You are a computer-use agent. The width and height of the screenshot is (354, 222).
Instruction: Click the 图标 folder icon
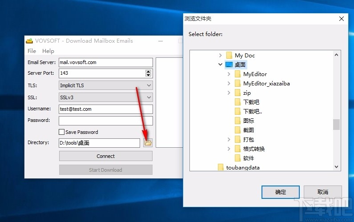point(237,121)
